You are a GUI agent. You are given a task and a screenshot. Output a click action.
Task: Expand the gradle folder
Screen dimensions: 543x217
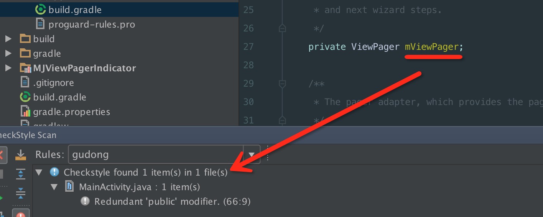click(x=8, y=54)
